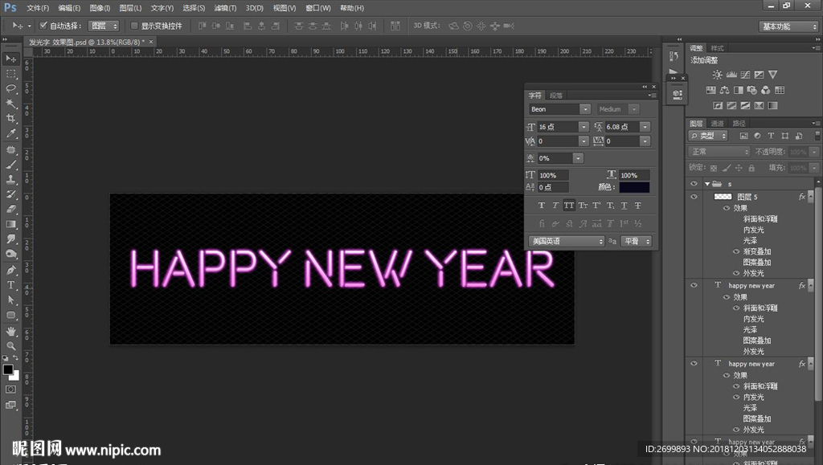Open 文件(F) menu
Viewport: 823px width, 465px height.
37,8
